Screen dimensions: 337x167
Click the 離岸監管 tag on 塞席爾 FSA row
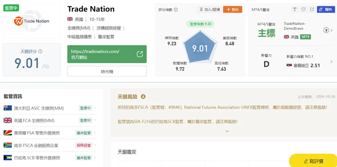[x=84, y=133]
